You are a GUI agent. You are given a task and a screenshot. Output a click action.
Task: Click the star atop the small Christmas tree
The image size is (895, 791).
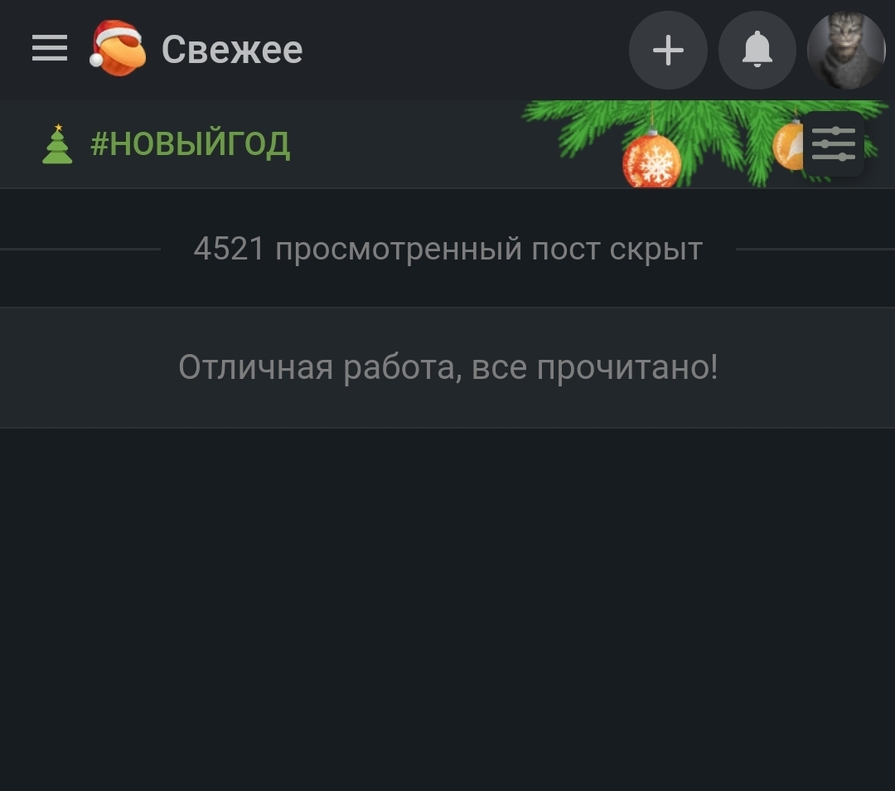pyautogui.click(x=58, y=127)
